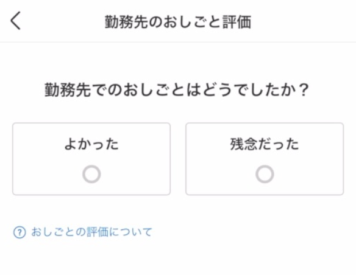This screenshot has height=275, width=356.
Task: Mark the job as disappointing via 残念だった
Action: coord(265,159)
